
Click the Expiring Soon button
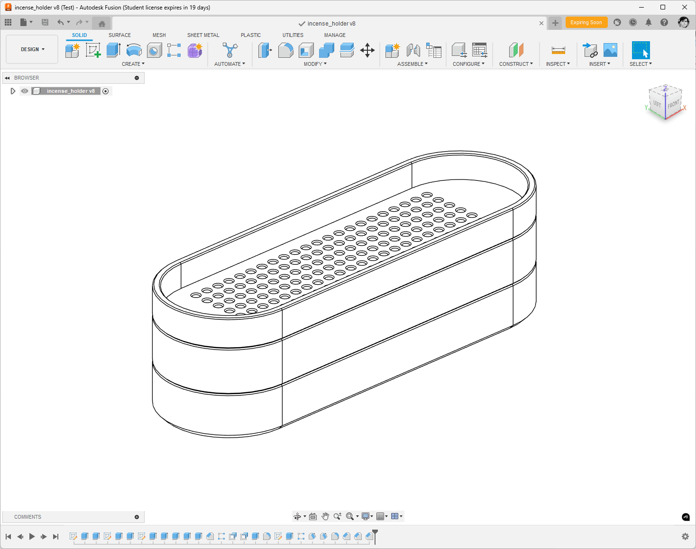586,22
